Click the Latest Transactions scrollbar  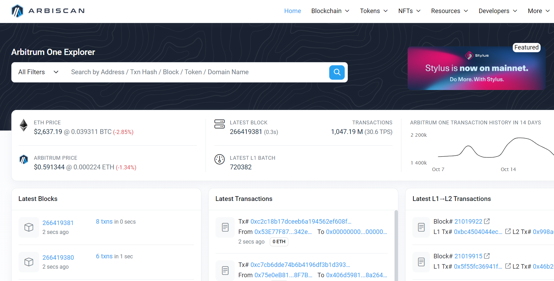coord(396,246)
